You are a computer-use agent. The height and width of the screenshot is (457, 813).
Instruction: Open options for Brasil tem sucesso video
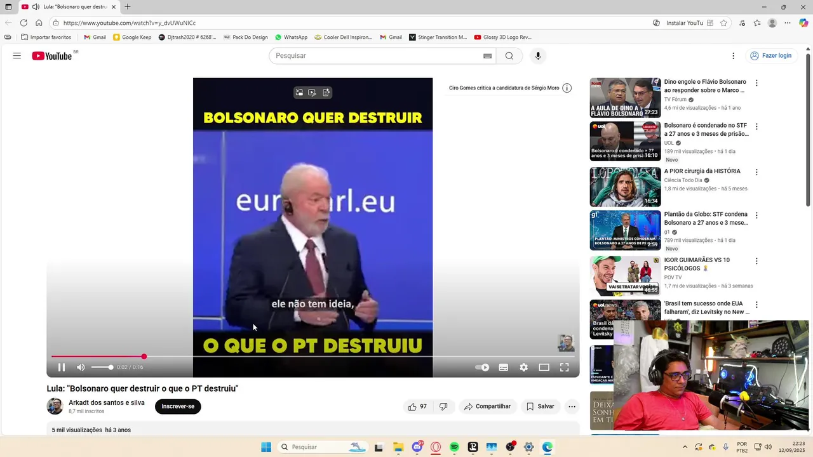[x=756, y=304]
